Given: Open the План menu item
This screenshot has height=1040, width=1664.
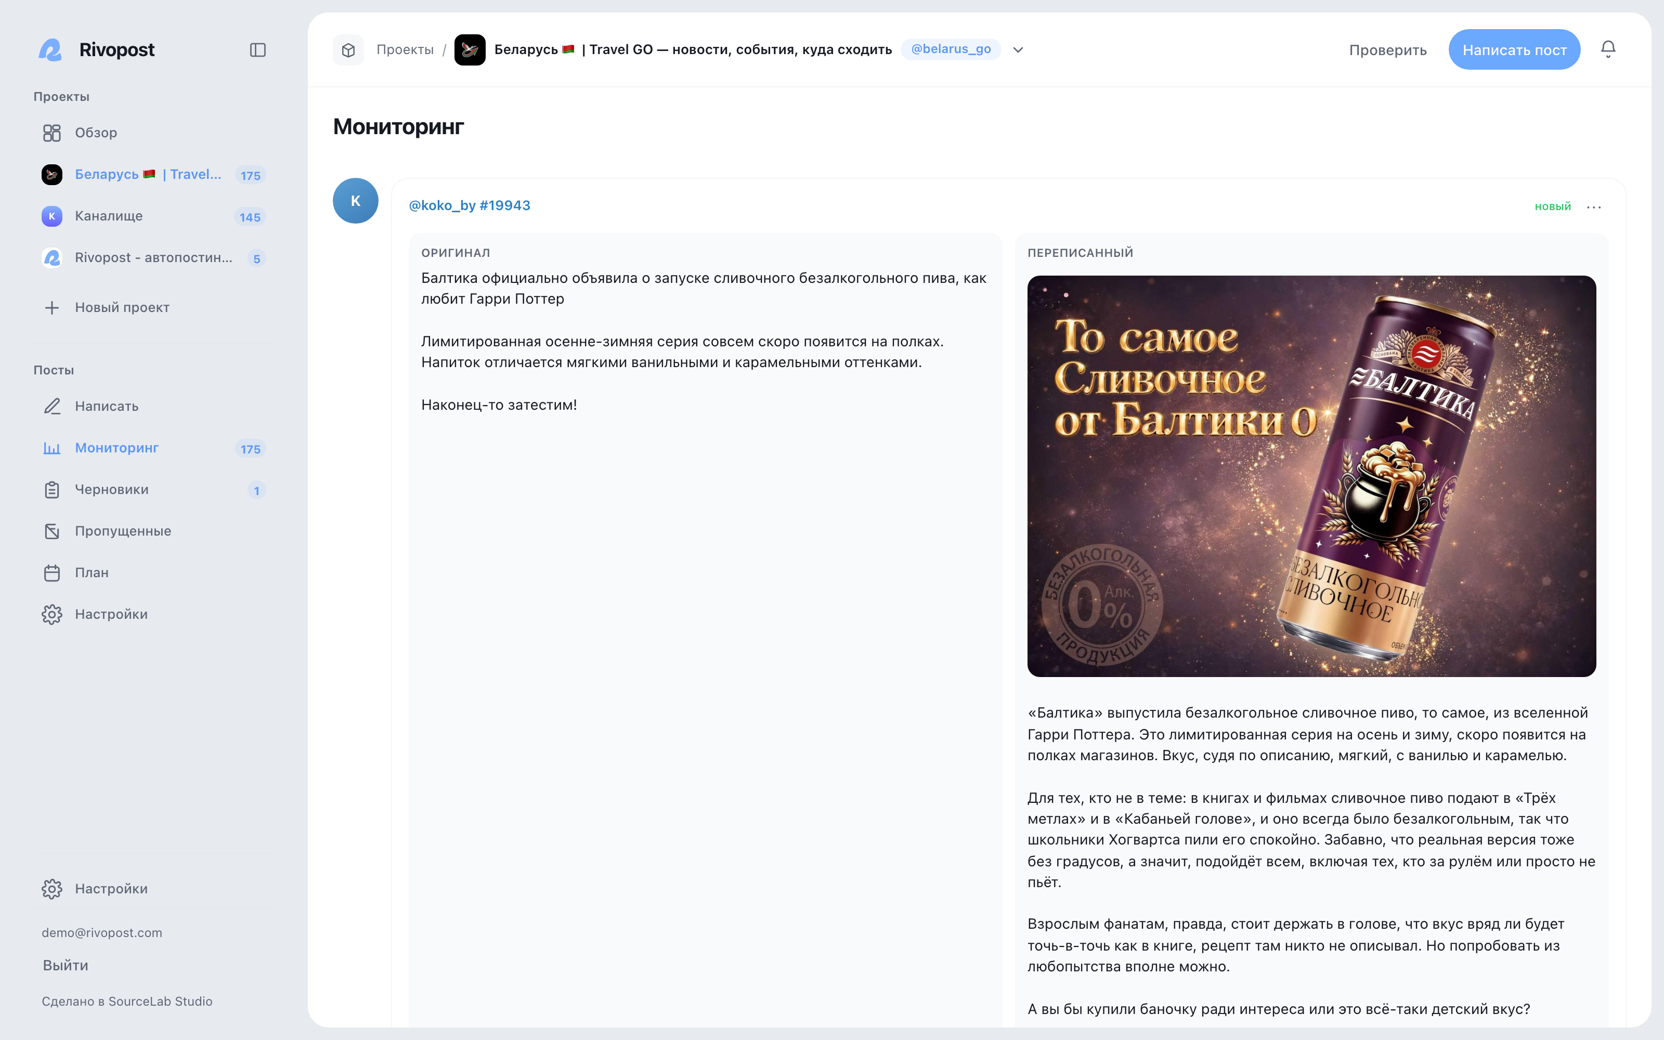Looking at the screenshot, I should pos(153,573).
